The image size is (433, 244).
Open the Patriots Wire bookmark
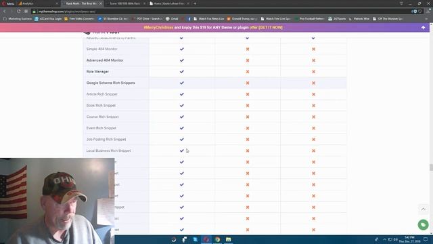point(359,19)
